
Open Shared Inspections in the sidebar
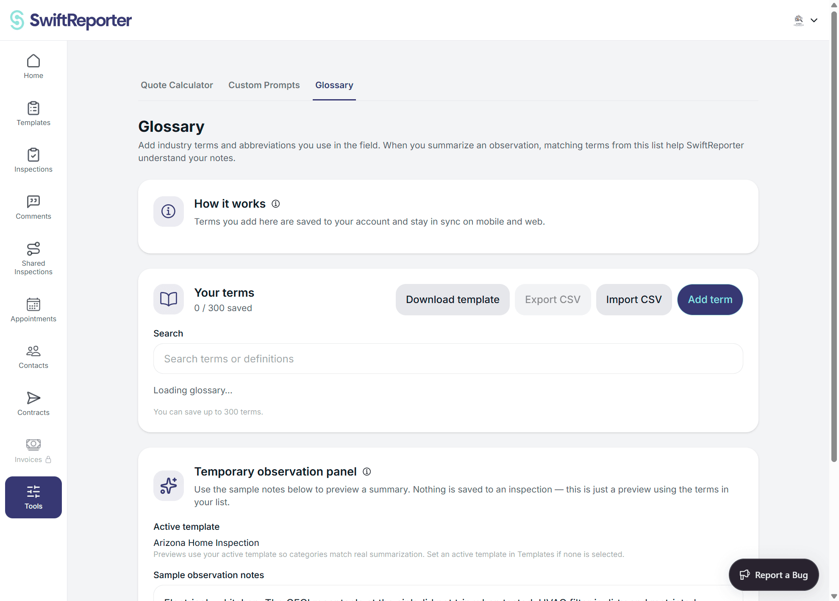(x=33, y=259)
